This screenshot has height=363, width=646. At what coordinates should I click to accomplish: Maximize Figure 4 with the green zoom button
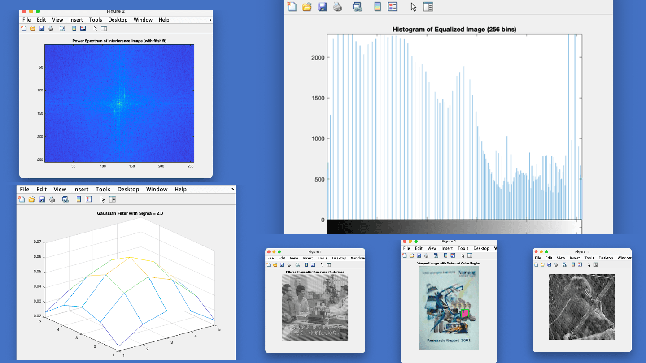pyautogui.click(x=546, y=252)
